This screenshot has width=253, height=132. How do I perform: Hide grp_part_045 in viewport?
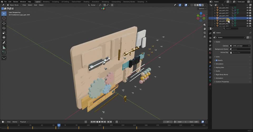[247, 8]
